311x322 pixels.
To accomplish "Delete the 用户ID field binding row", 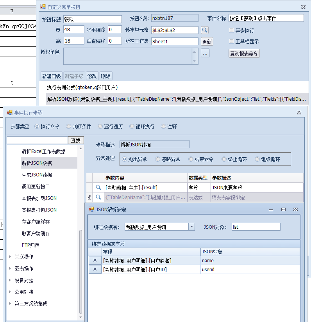I will (x=95, y=269).
